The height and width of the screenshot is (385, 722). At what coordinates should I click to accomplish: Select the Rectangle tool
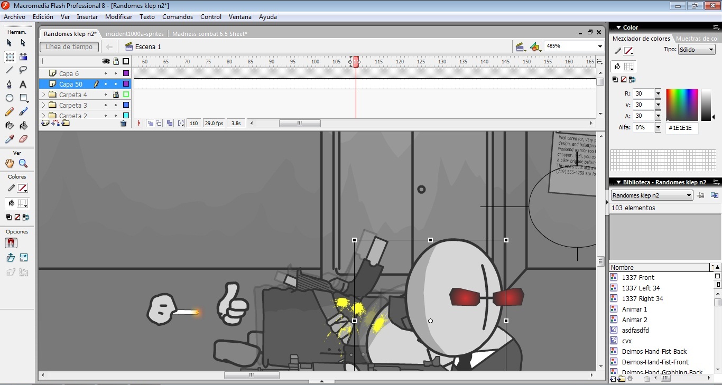23,98
